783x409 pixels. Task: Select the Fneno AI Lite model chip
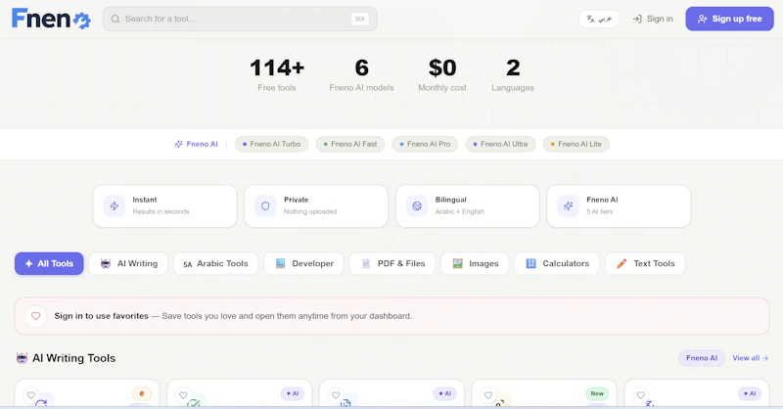coord(576,144)
